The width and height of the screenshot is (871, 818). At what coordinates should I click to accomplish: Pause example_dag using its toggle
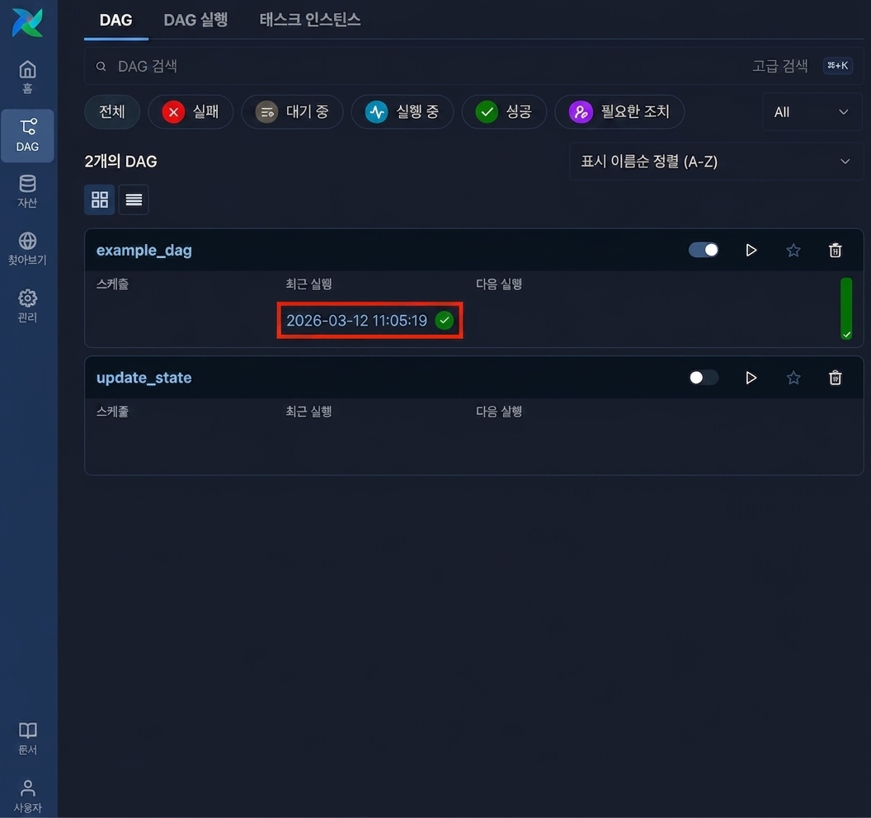[x=704, y=250]
